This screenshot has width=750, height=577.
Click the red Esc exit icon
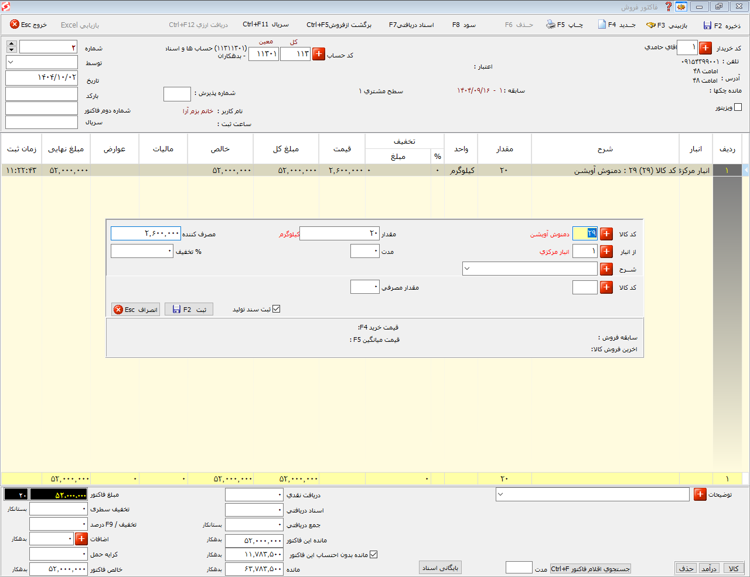tap(15, 25)
